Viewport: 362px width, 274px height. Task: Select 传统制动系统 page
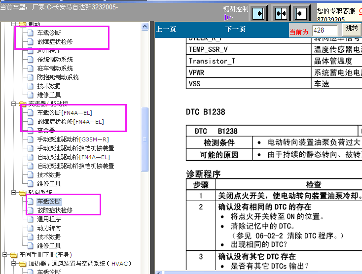tap(55, 60)
